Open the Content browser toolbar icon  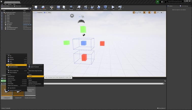tap(58, 8)
